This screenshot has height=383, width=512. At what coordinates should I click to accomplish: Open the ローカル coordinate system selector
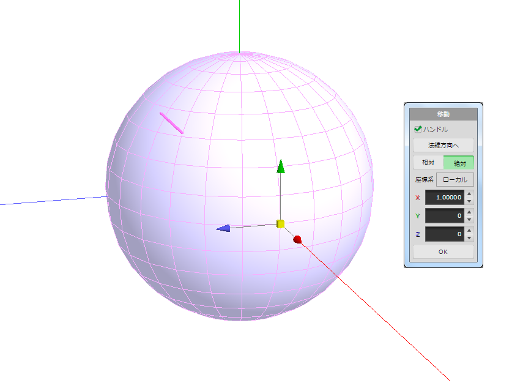tap(454, 180)
